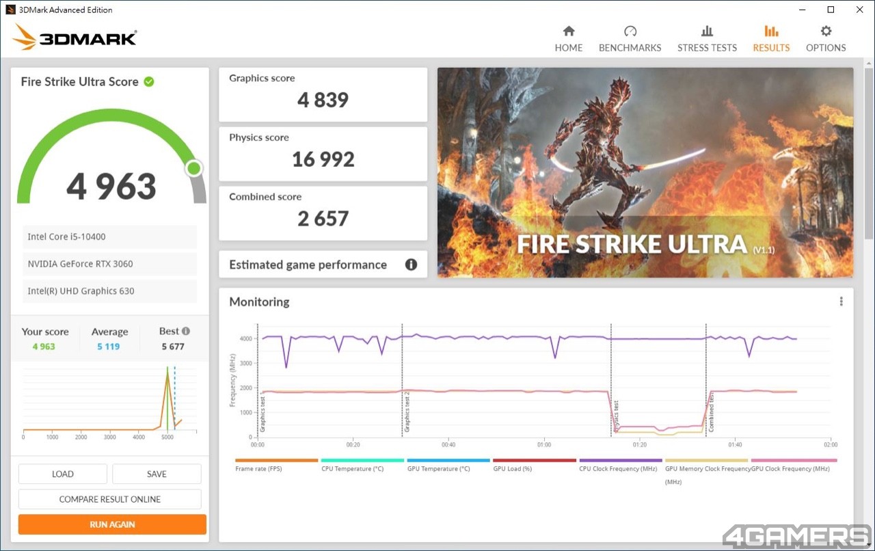Select the Intel Core i5-10400 entry
This screenshot has width=875, height=551.
point(110,237)
